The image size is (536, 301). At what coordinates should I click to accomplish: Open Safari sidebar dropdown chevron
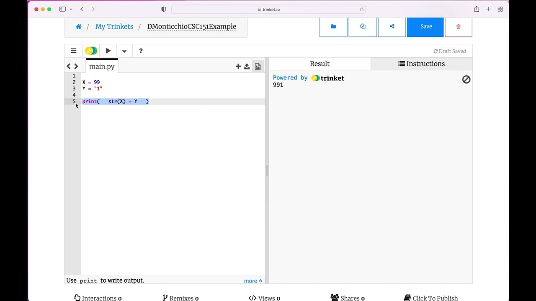[x=71, y=9]
